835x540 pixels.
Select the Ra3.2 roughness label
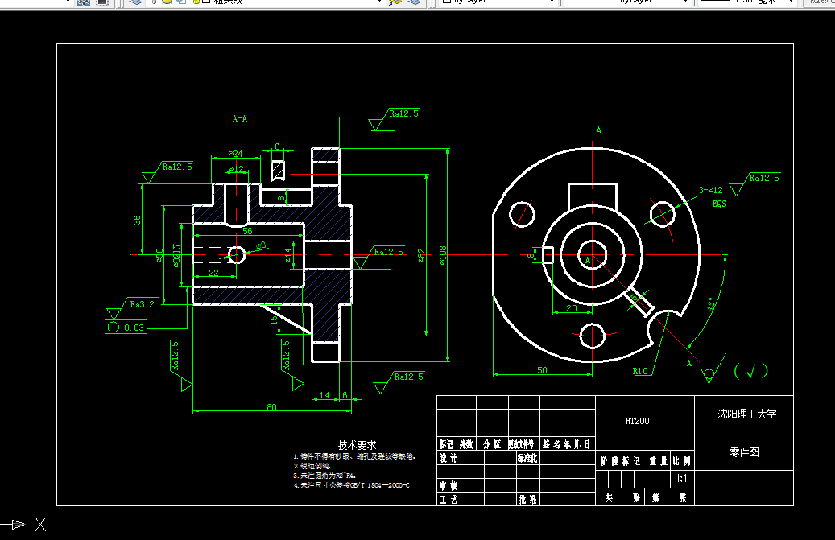point(143,304)
